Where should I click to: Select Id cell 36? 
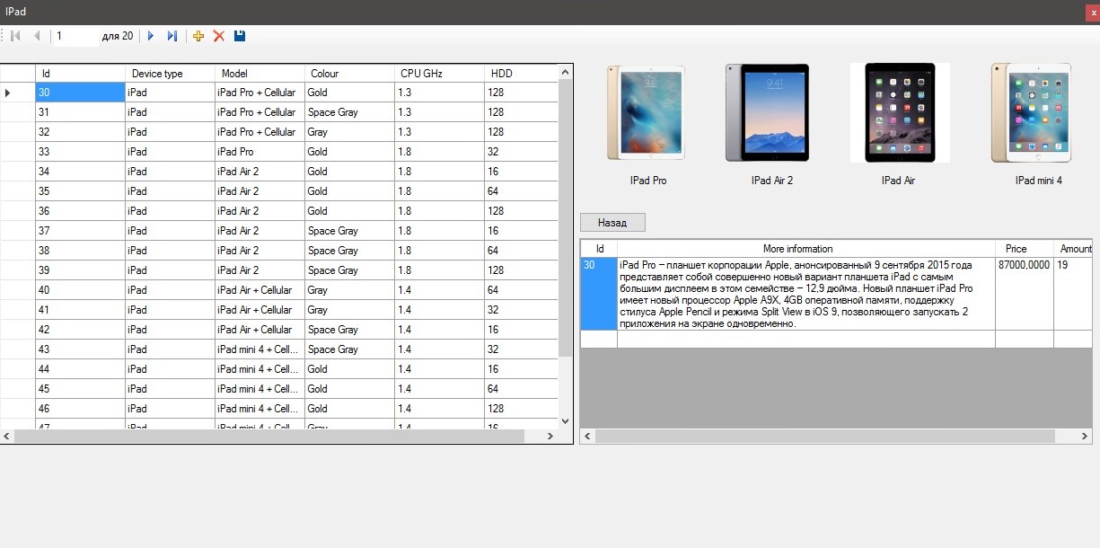point(80,211)
